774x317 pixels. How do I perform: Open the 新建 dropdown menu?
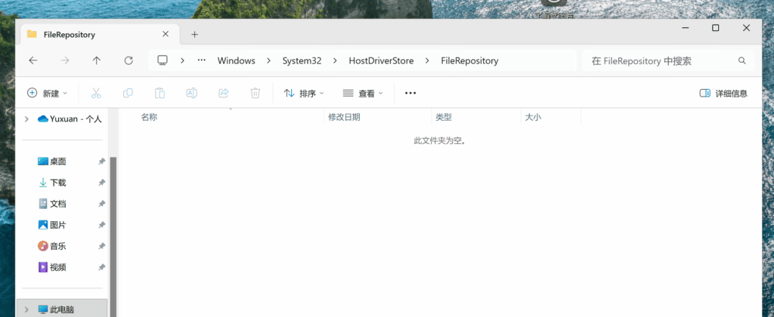tap(47, 93)
